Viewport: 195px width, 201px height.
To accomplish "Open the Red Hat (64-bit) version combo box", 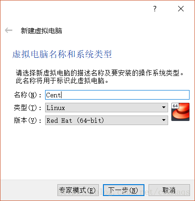I will pyautogui.click(x=107, y=121).
